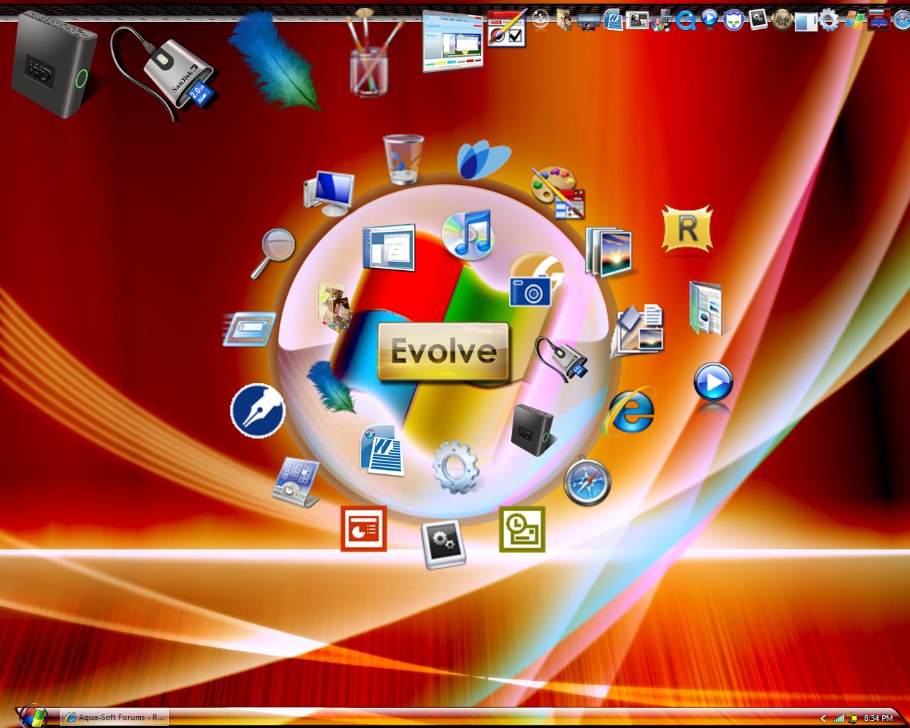Launch Napster cat icon in the dock
The image size is (910, 728).
734,20
